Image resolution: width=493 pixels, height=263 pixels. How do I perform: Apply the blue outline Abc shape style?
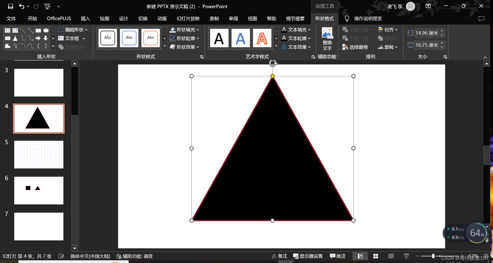129,38
